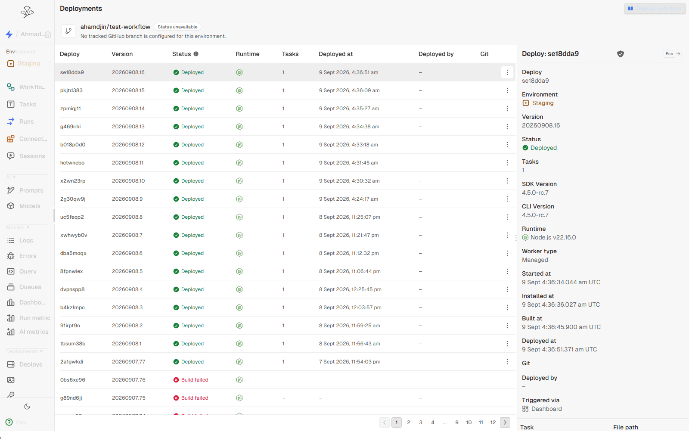Image resolution: width=689 pixels, height=441 pixels.
Task: Click the app logo at top left
Action: [27, 12]
